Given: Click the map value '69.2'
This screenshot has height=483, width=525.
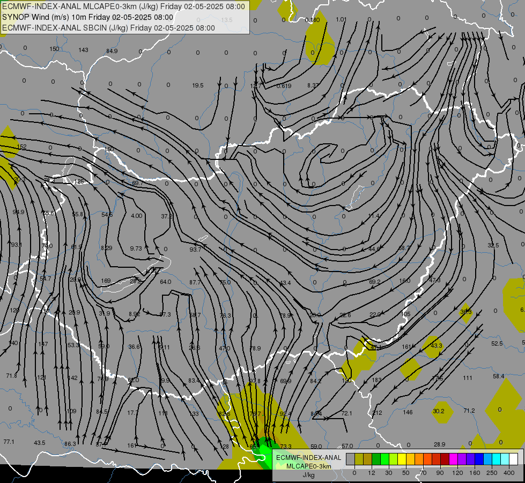Looking at the screenshot, I should tap(375, 282).
